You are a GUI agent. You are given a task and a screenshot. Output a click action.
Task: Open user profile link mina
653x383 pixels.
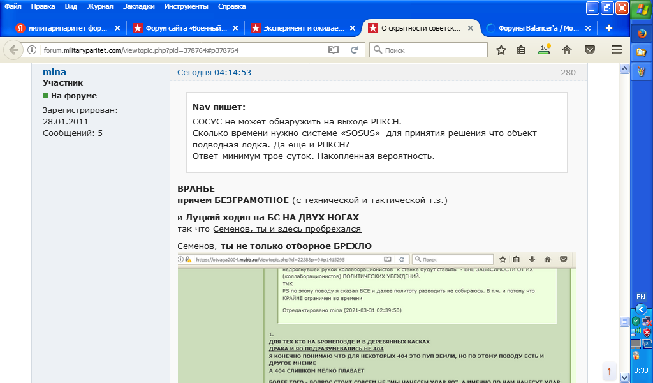tap(54, 72)
